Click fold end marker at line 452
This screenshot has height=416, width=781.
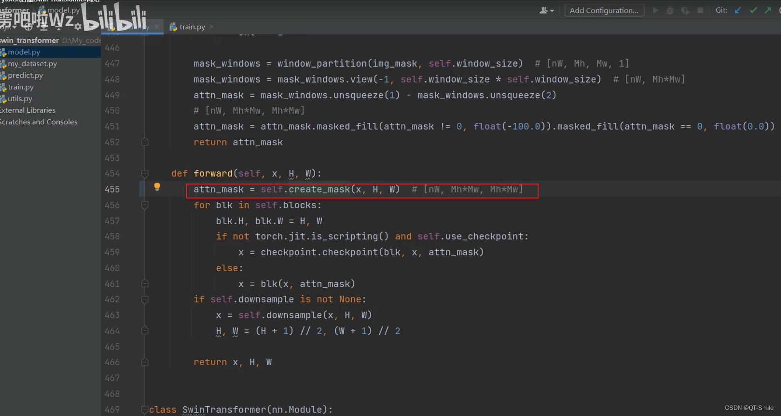click(x=145, y=142)
